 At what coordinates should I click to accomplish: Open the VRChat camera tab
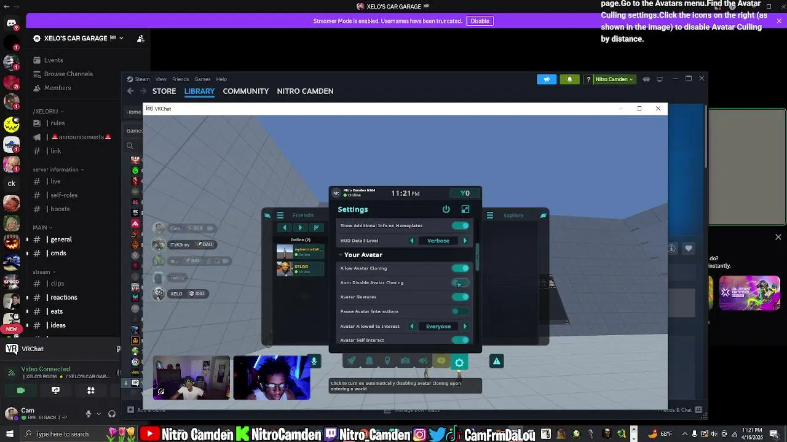pyautogui.click(x=405, y=361)
